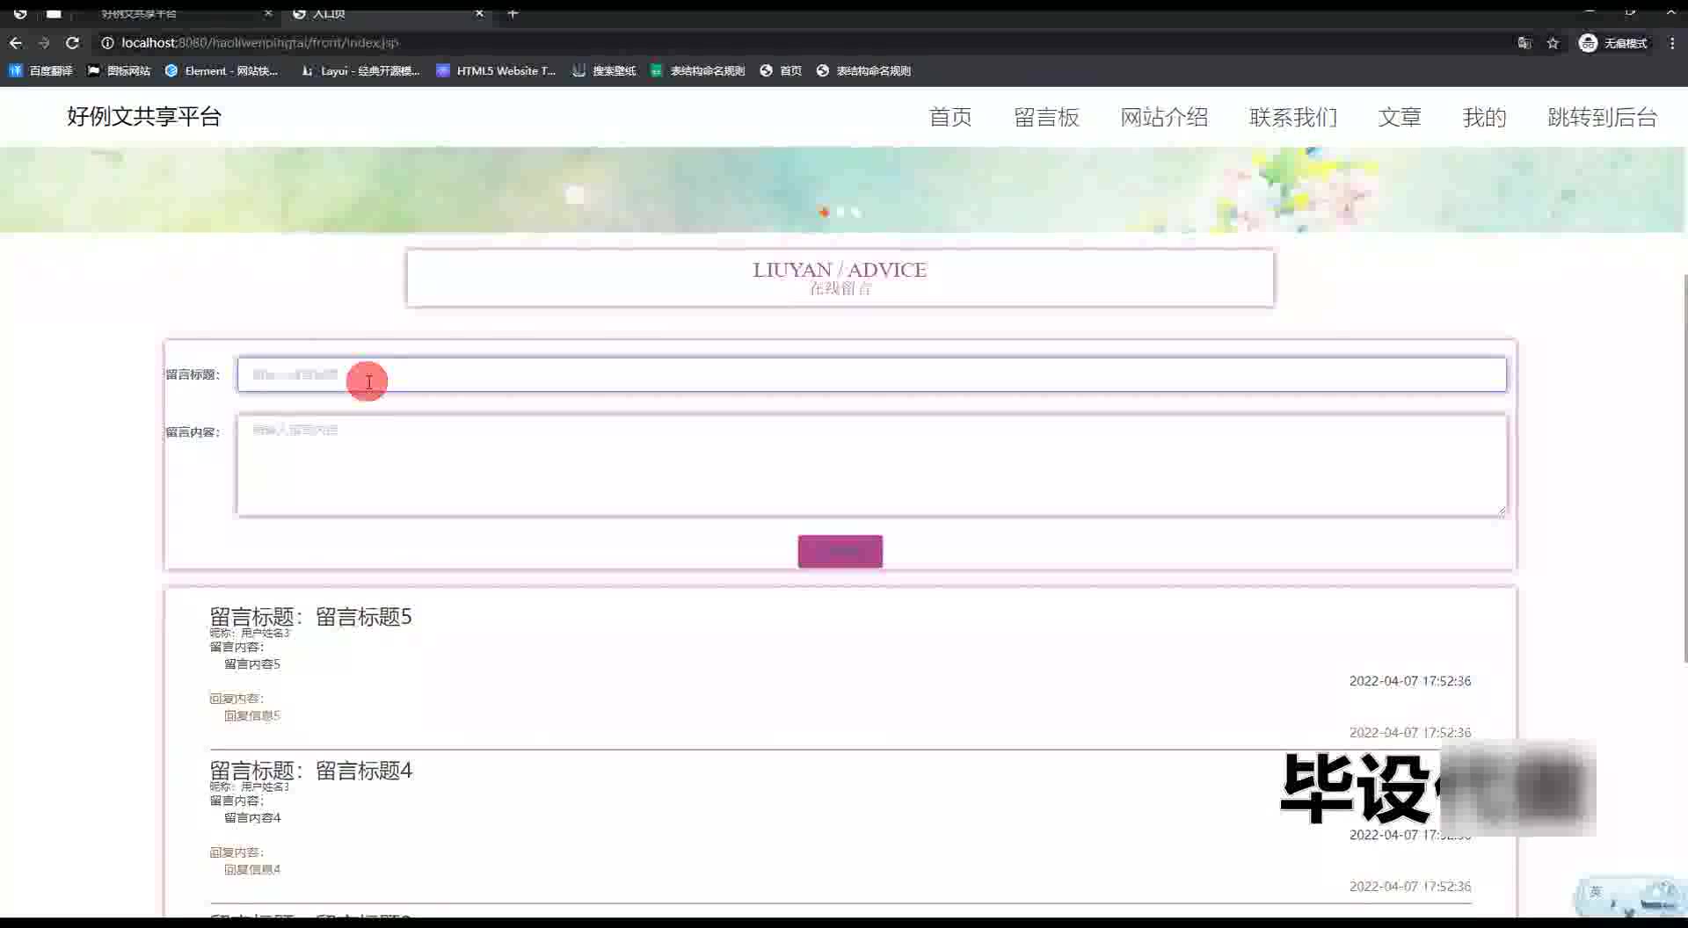Click the 回复信息4 reply text

(252, 869)
